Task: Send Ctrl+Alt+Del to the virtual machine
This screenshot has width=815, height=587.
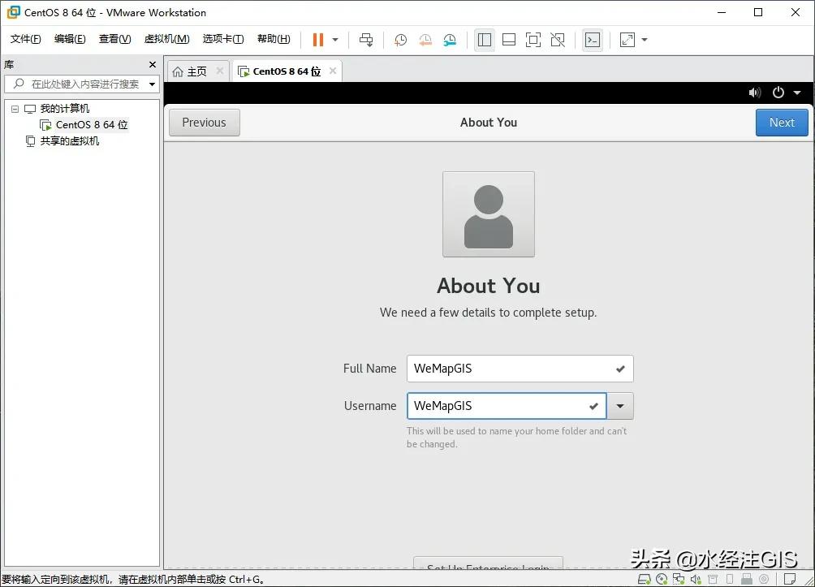Action: pyautogui.click(x=366, y=39)
